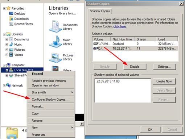
Task: Select Restore previous versions menu item
Action: coord(51,81)
